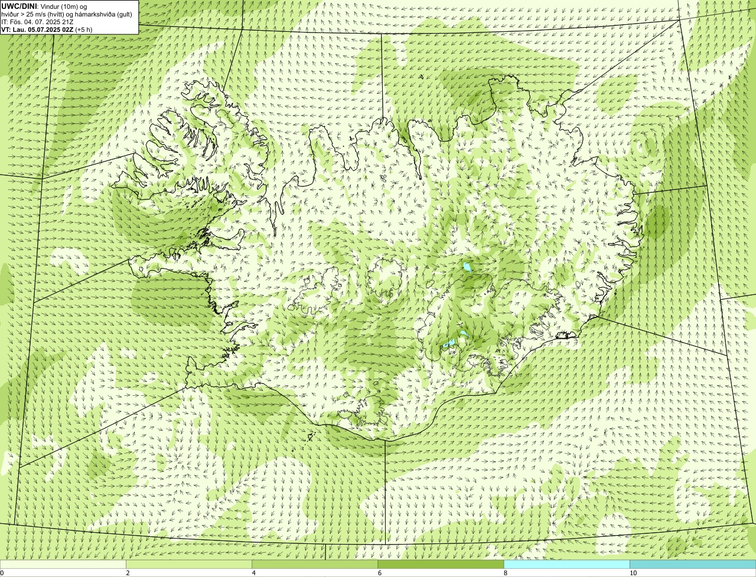Click the 6–8 m/s darker green scale segment
This screenshot has width=756, height=577.
coord(441,565)
